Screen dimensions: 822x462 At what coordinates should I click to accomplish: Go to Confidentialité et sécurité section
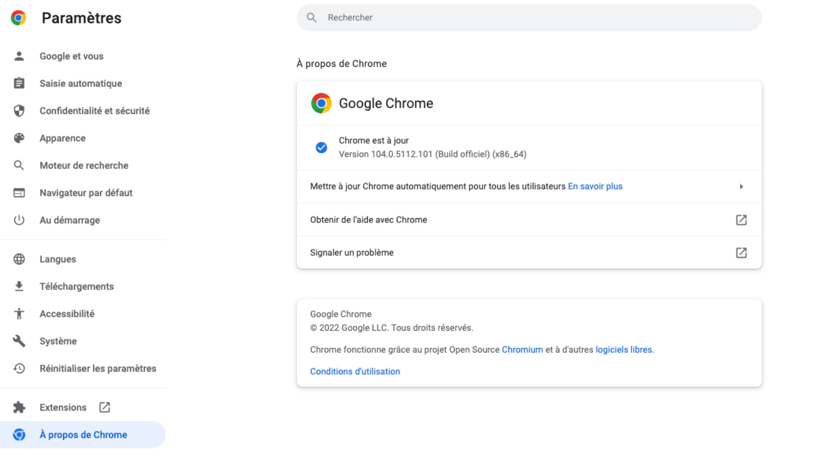[95, 111]
